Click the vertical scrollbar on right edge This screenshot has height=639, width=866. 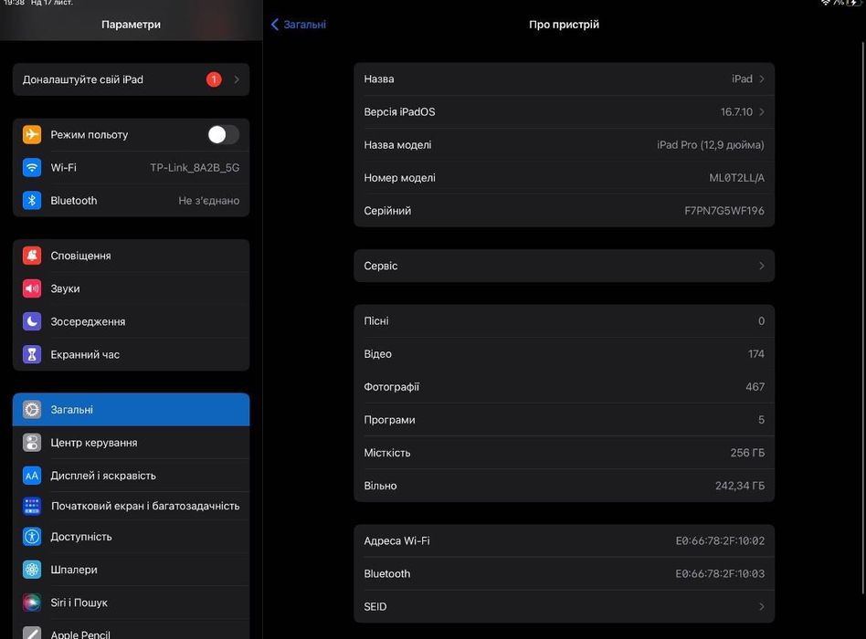point(864,319)
